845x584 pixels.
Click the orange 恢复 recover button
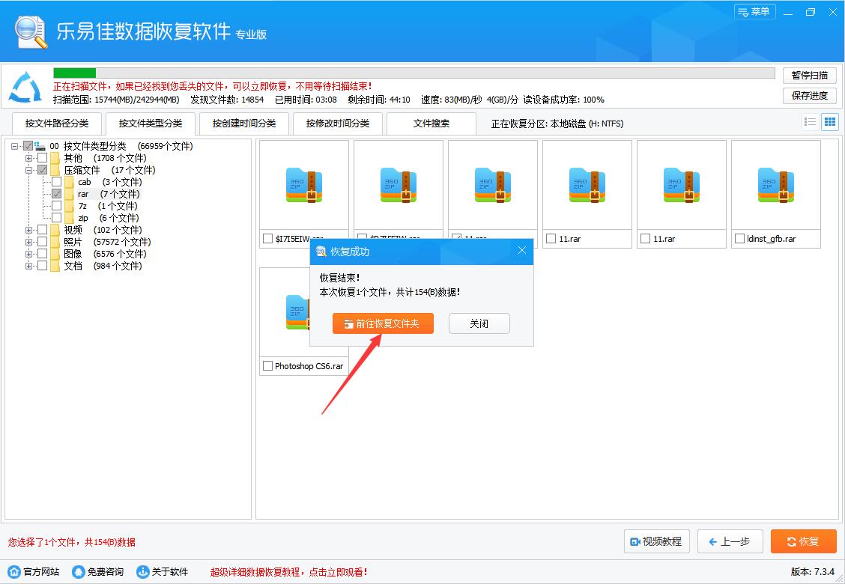click(804, 541)
